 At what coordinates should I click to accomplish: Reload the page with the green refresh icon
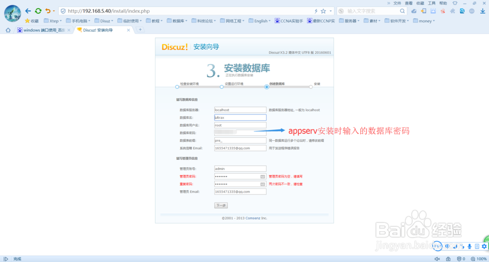tap(38, 11)
